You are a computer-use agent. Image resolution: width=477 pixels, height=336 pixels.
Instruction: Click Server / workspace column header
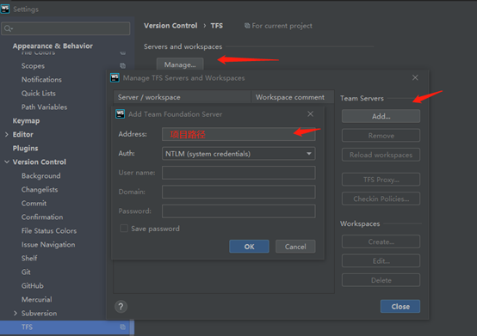[182, 97]
